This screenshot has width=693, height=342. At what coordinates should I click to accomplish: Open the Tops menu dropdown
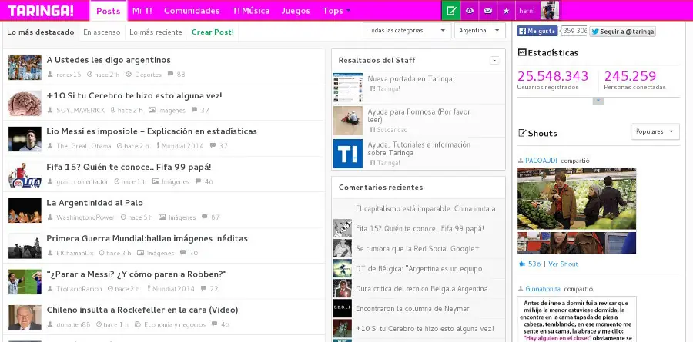tap(336, 11)
